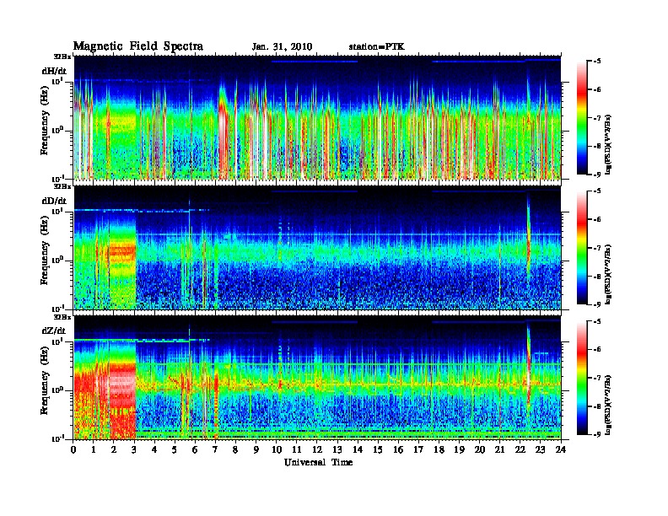The height and width of the screenshot is (516, 668).
Task: Click the "Magnetic Field Spectra" title
Action: 138,46
